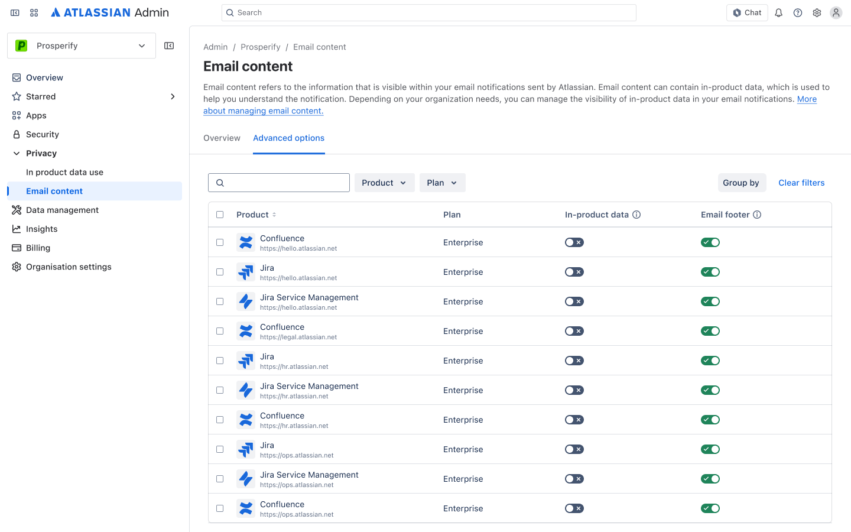Open In product data use item
The image size is (851, 532).
tap(95, 172)
